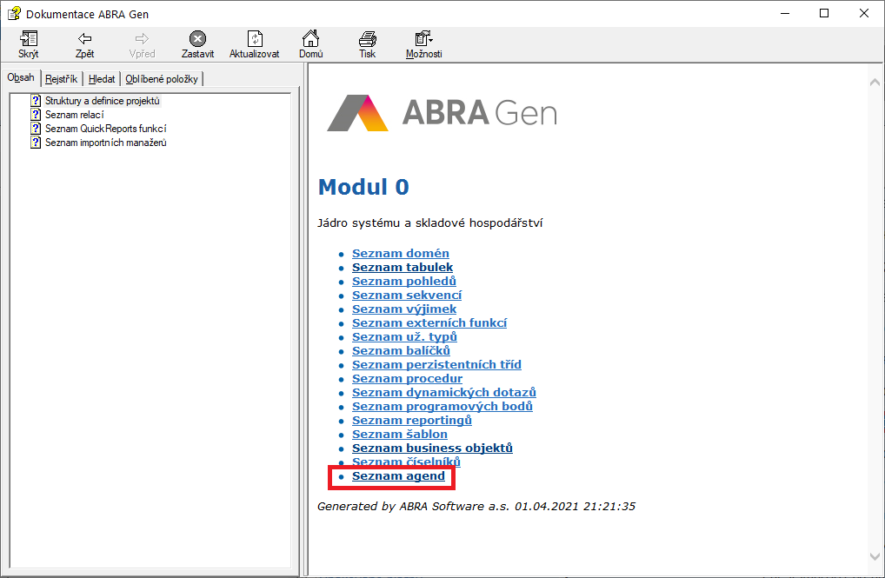Select the Oblíbené položky tab

162,77
